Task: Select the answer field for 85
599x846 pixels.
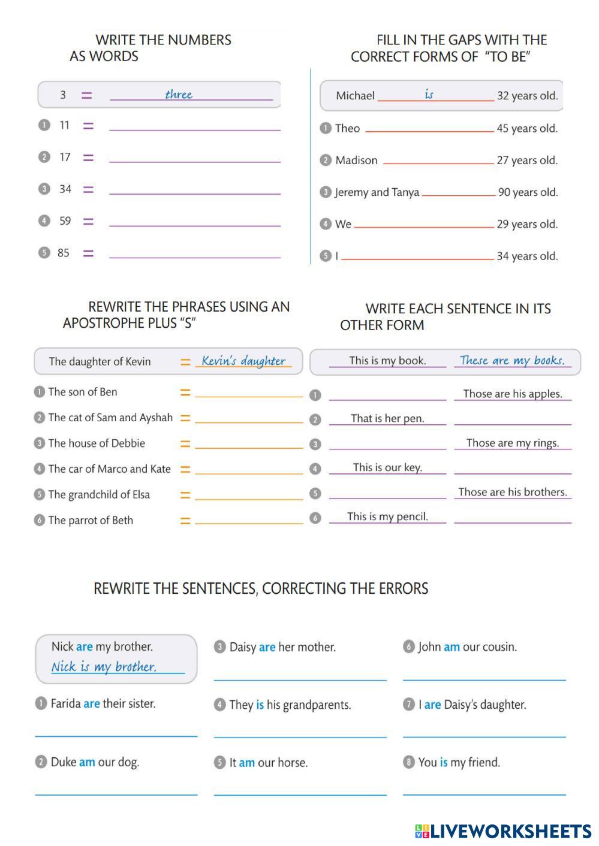Action: pyautogui.click(x=195, y=252)
